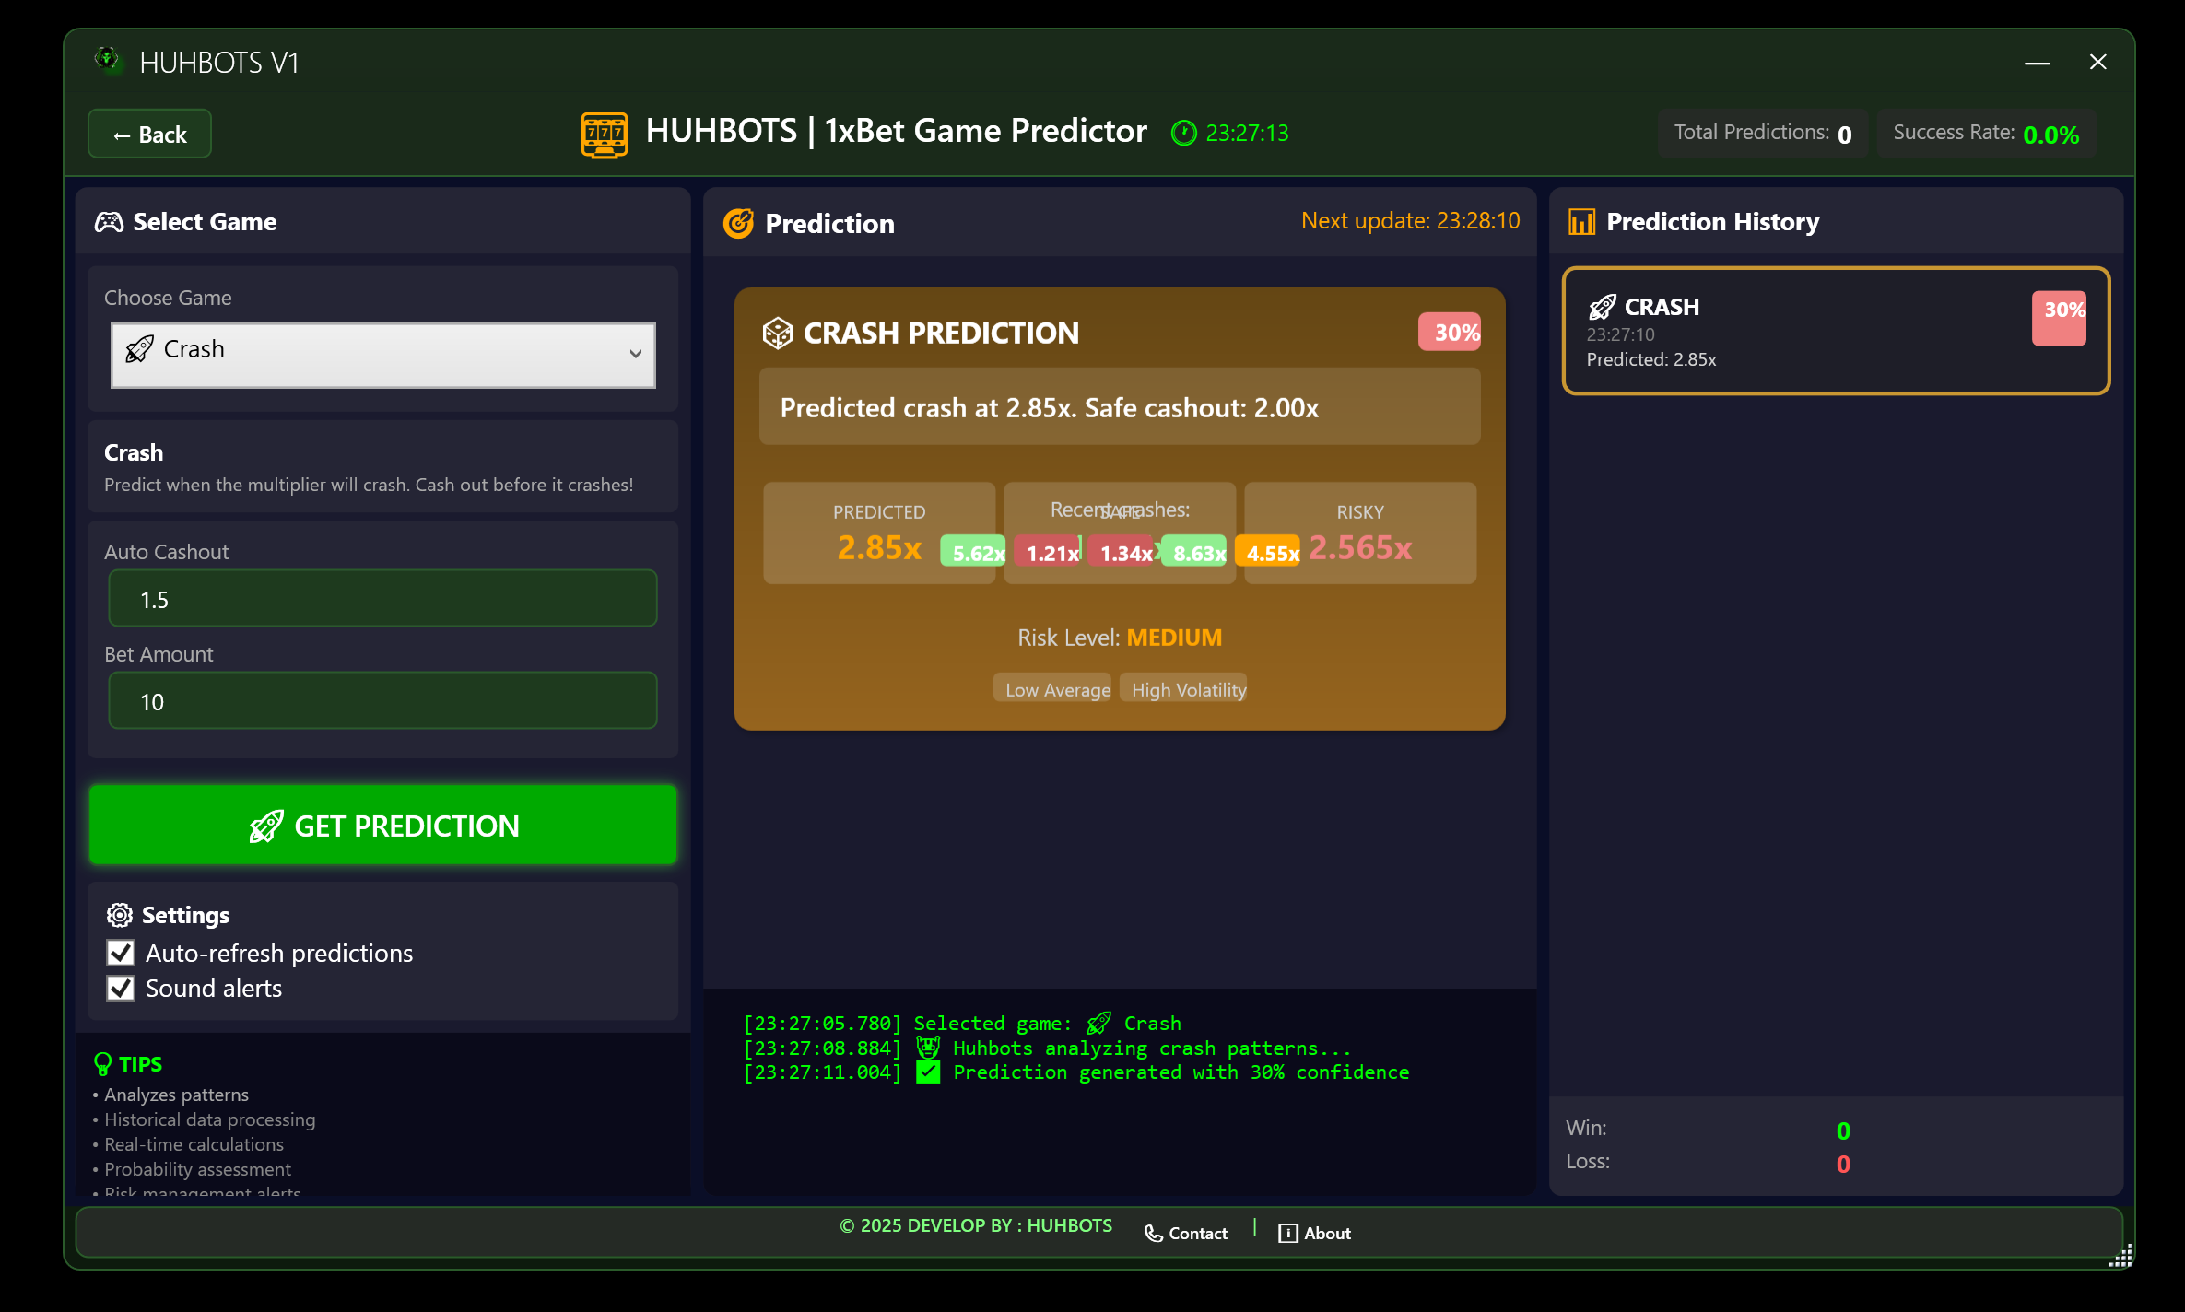
Task: Click the 4.55x recent crash chip
Action: (1268, 552)
